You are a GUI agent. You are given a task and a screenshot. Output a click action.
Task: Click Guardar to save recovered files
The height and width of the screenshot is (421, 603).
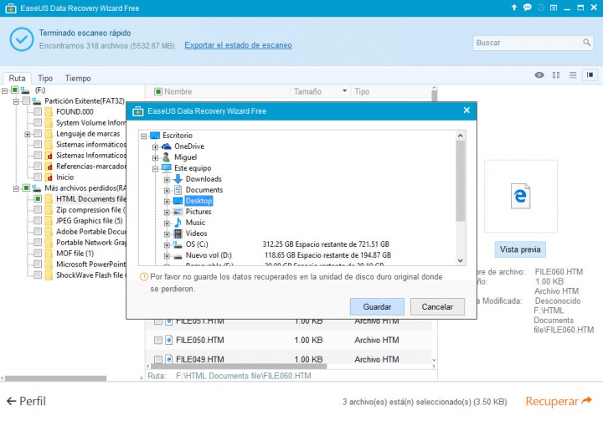[x=377, y=307]
